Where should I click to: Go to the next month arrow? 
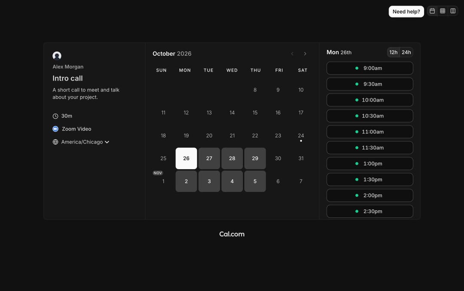click(305, 54)
